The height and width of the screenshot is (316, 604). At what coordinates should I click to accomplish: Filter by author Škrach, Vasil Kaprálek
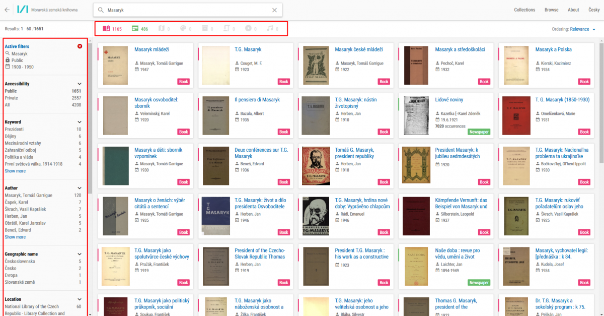point(43,209)
